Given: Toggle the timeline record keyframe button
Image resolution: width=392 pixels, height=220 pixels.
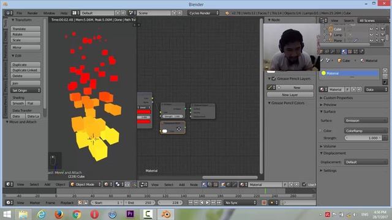Looking at the screenshot, I should tap(264, 203).
